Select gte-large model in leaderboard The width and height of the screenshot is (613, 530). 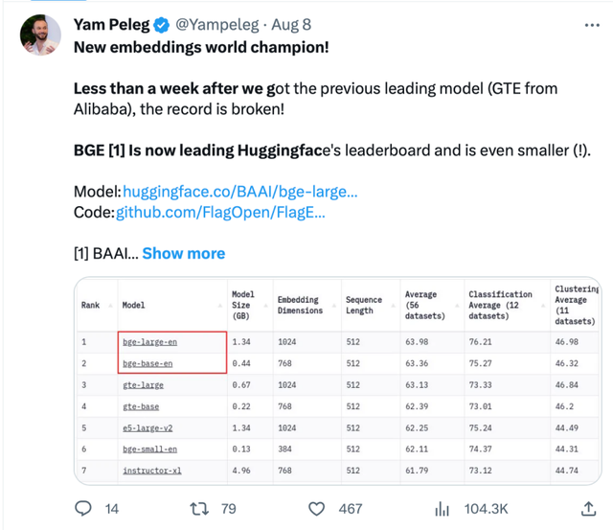(143, 385)
